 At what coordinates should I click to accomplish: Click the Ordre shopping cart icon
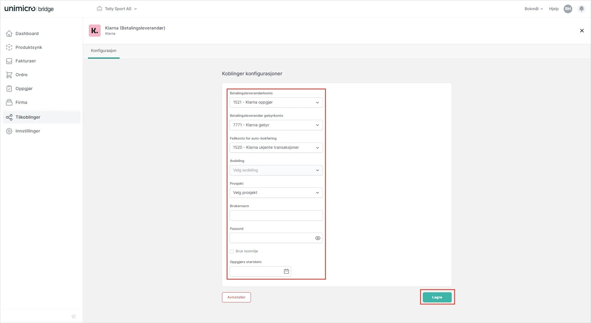[x=9, y=75]
